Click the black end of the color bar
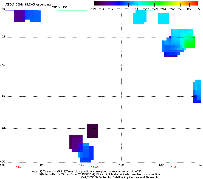This screenshot has height=179, width=203. pyautogui.click(x=95, y=4)
